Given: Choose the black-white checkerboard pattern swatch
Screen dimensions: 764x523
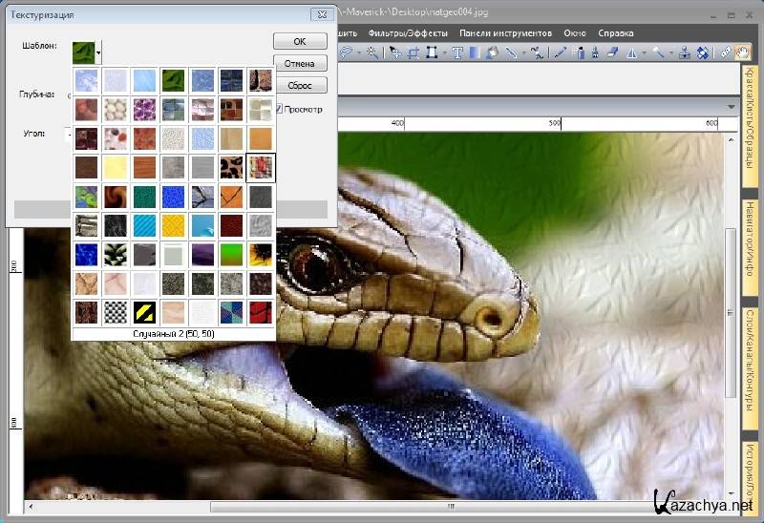Looking at the screenshot, I should 116,312.
